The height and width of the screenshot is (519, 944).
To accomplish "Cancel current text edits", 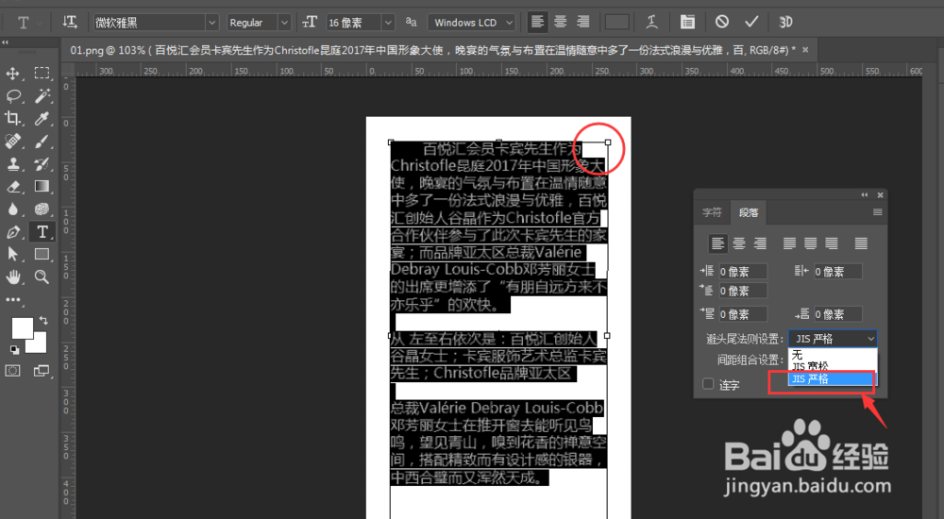I will pos(722,23).
